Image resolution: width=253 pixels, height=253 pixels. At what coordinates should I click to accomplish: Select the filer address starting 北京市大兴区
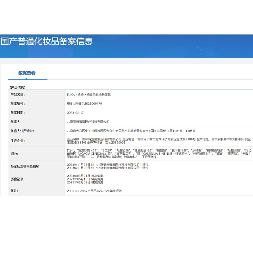131,131
